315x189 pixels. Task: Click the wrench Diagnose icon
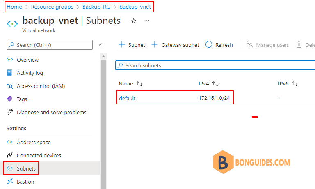[10, 112]
